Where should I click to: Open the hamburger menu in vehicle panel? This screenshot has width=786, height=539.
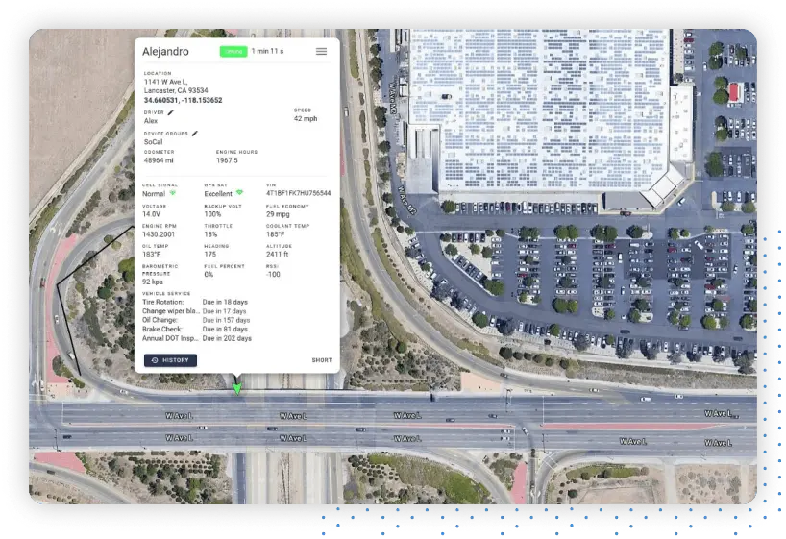[x=321, y=51]
